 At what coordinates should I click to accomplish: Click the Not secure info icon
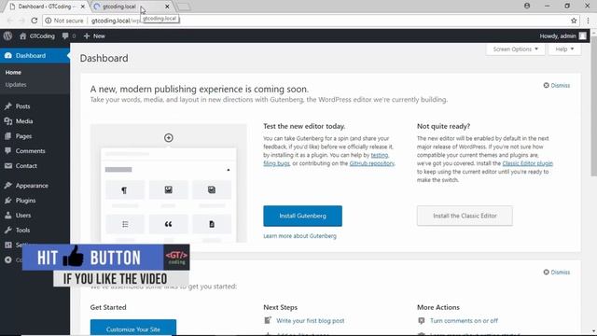(49, 21)
